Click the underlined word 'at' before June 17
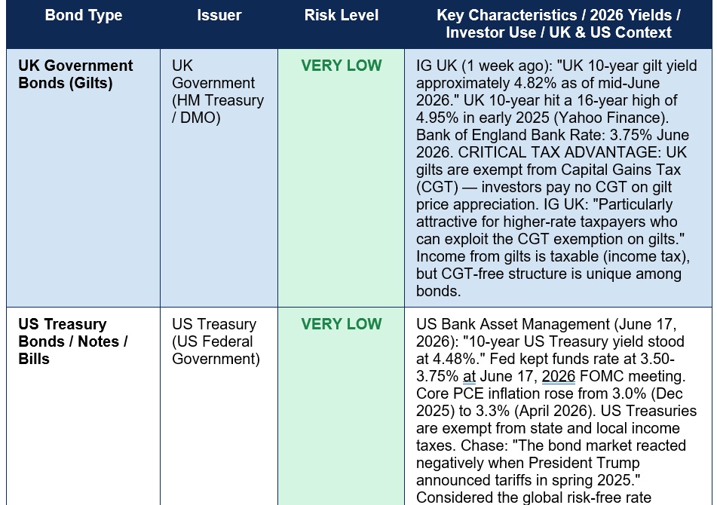This screenshot has width=717, height=505. pos(469,376)
